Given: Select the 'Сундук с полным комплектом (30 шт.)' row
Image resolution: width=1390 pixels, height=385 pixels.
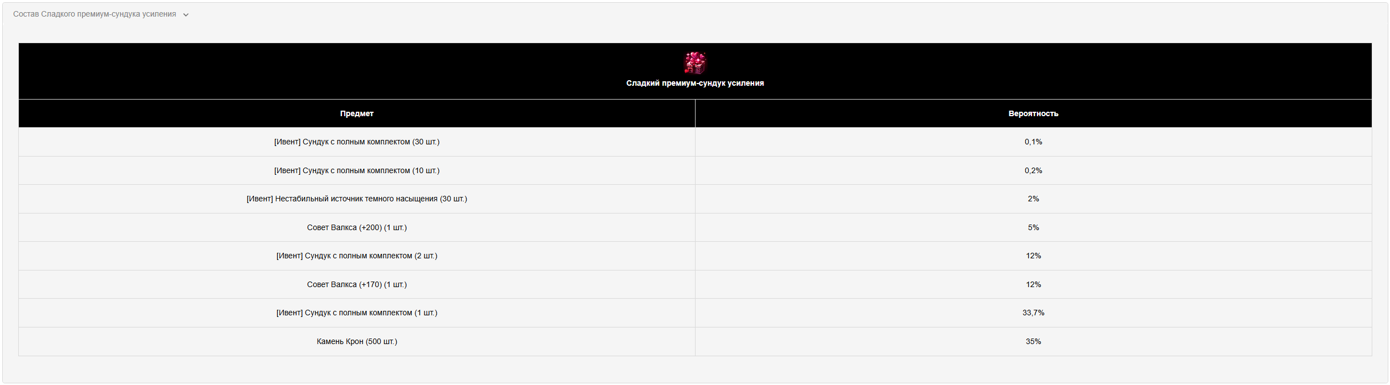Looking at the screenshot, I should pyautogui.click(x=356, y=142).
